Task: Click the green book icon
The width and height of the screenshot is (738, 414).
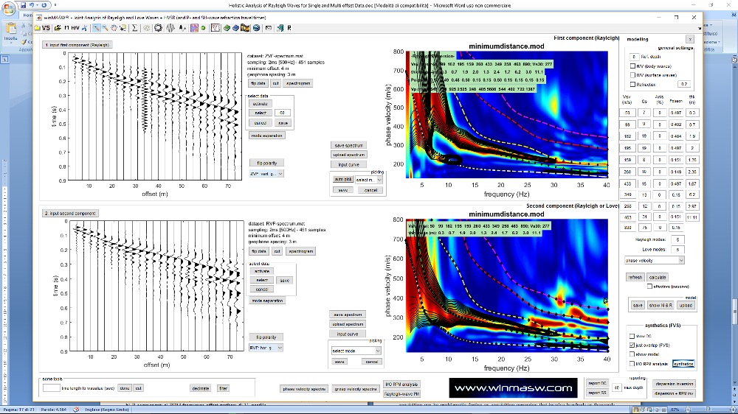Action: point(227,28)
